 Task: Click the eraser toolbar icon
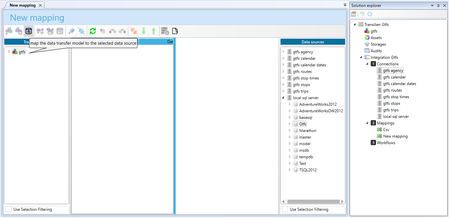tap(71, 31)
